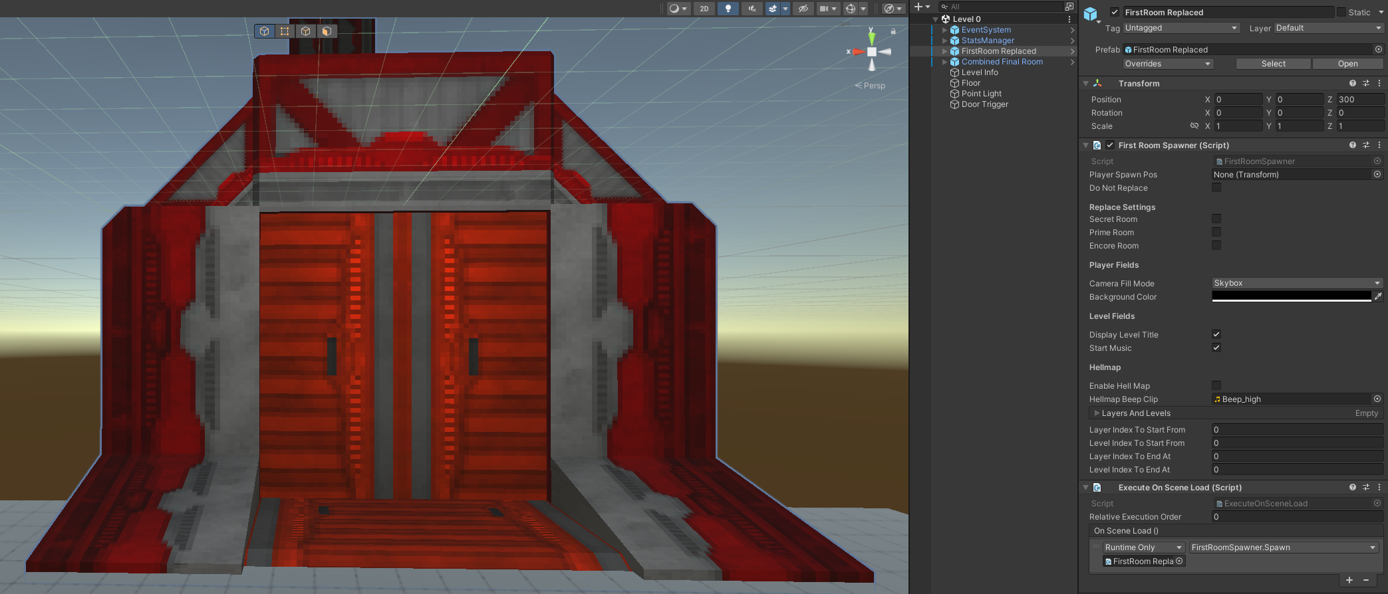Image resolution: width=1388 pixels, height=594 pixels.
Task: Enable the Secret Room checkbox
Action: (1216, 219)
